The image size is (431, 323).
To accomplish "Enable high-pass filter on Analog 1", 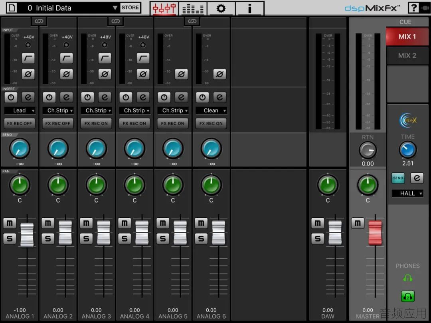I will [x=28, y=58].
